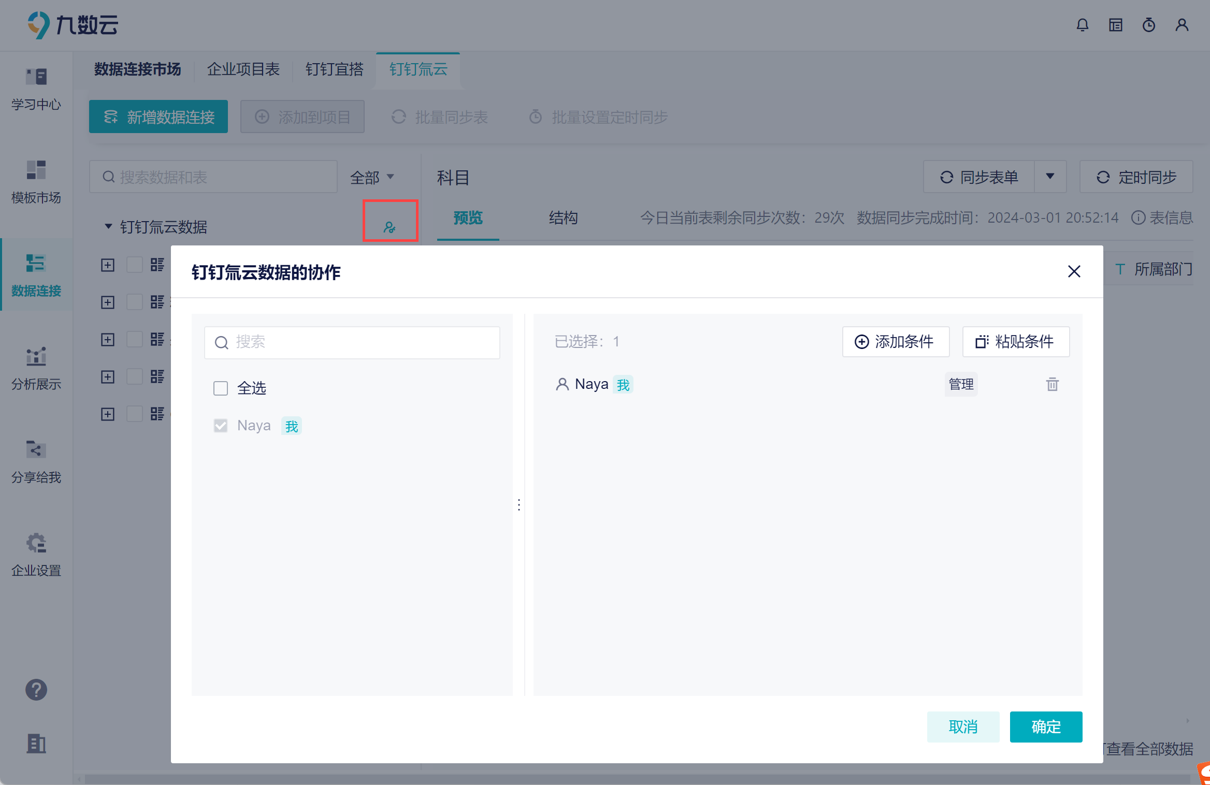This screenshot has height=785, width=1210.
Task: Confirm dialog with 确定 button
Action: (x=1045, y=726)
